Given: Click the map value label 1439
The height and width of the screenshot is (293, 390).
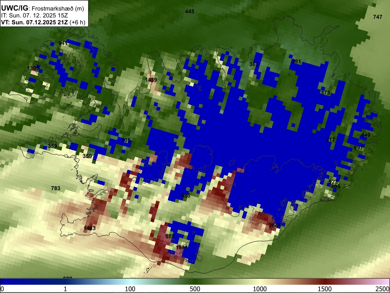Looking at the screenshot, I should [x=151, y=79].
